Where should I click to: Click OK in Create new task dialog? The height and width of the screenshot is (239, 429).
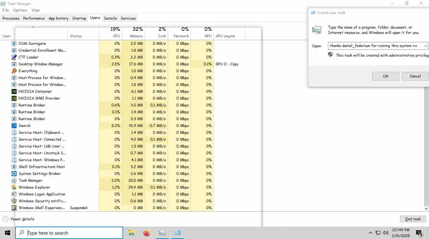tap(385, 76)
